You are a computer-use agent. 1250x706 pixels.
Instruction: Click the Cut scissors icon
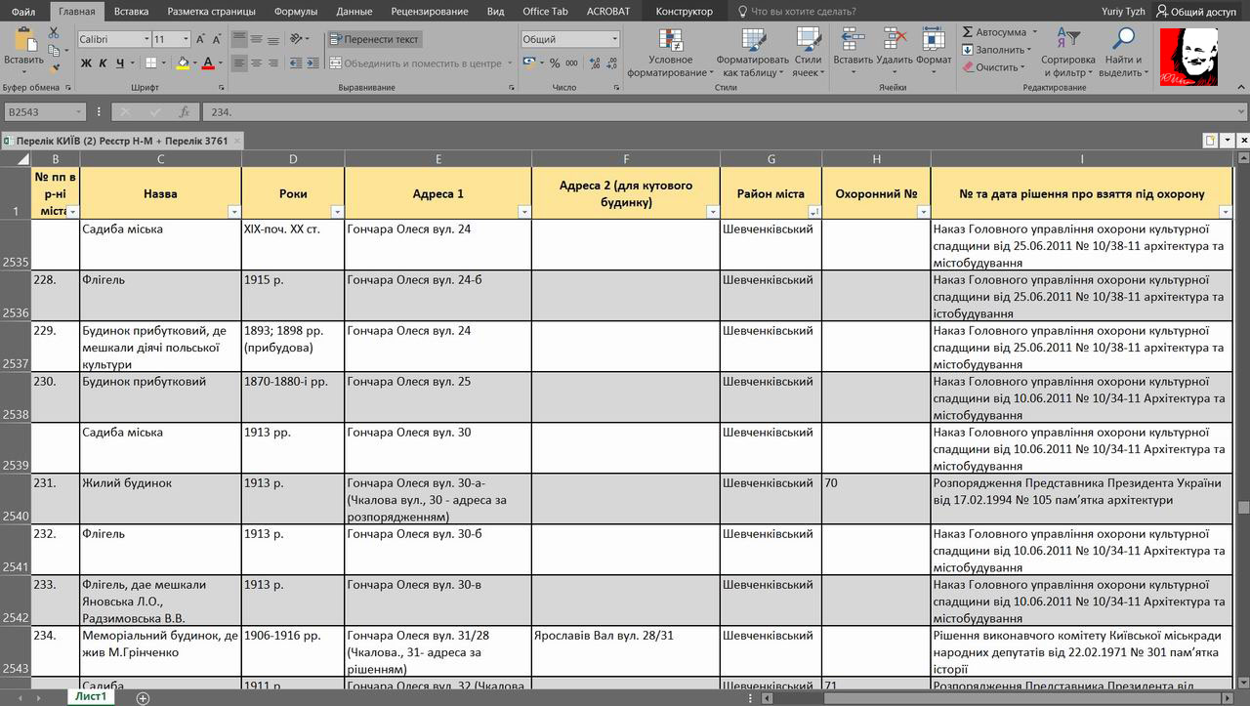point(54,33)
